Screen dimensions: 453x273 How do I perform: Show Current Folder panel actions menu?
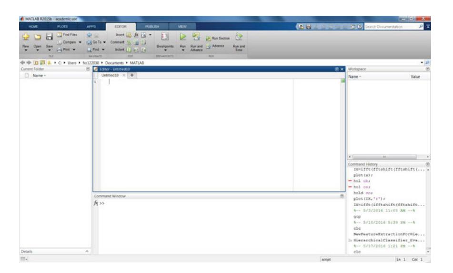tap(88, 69)
